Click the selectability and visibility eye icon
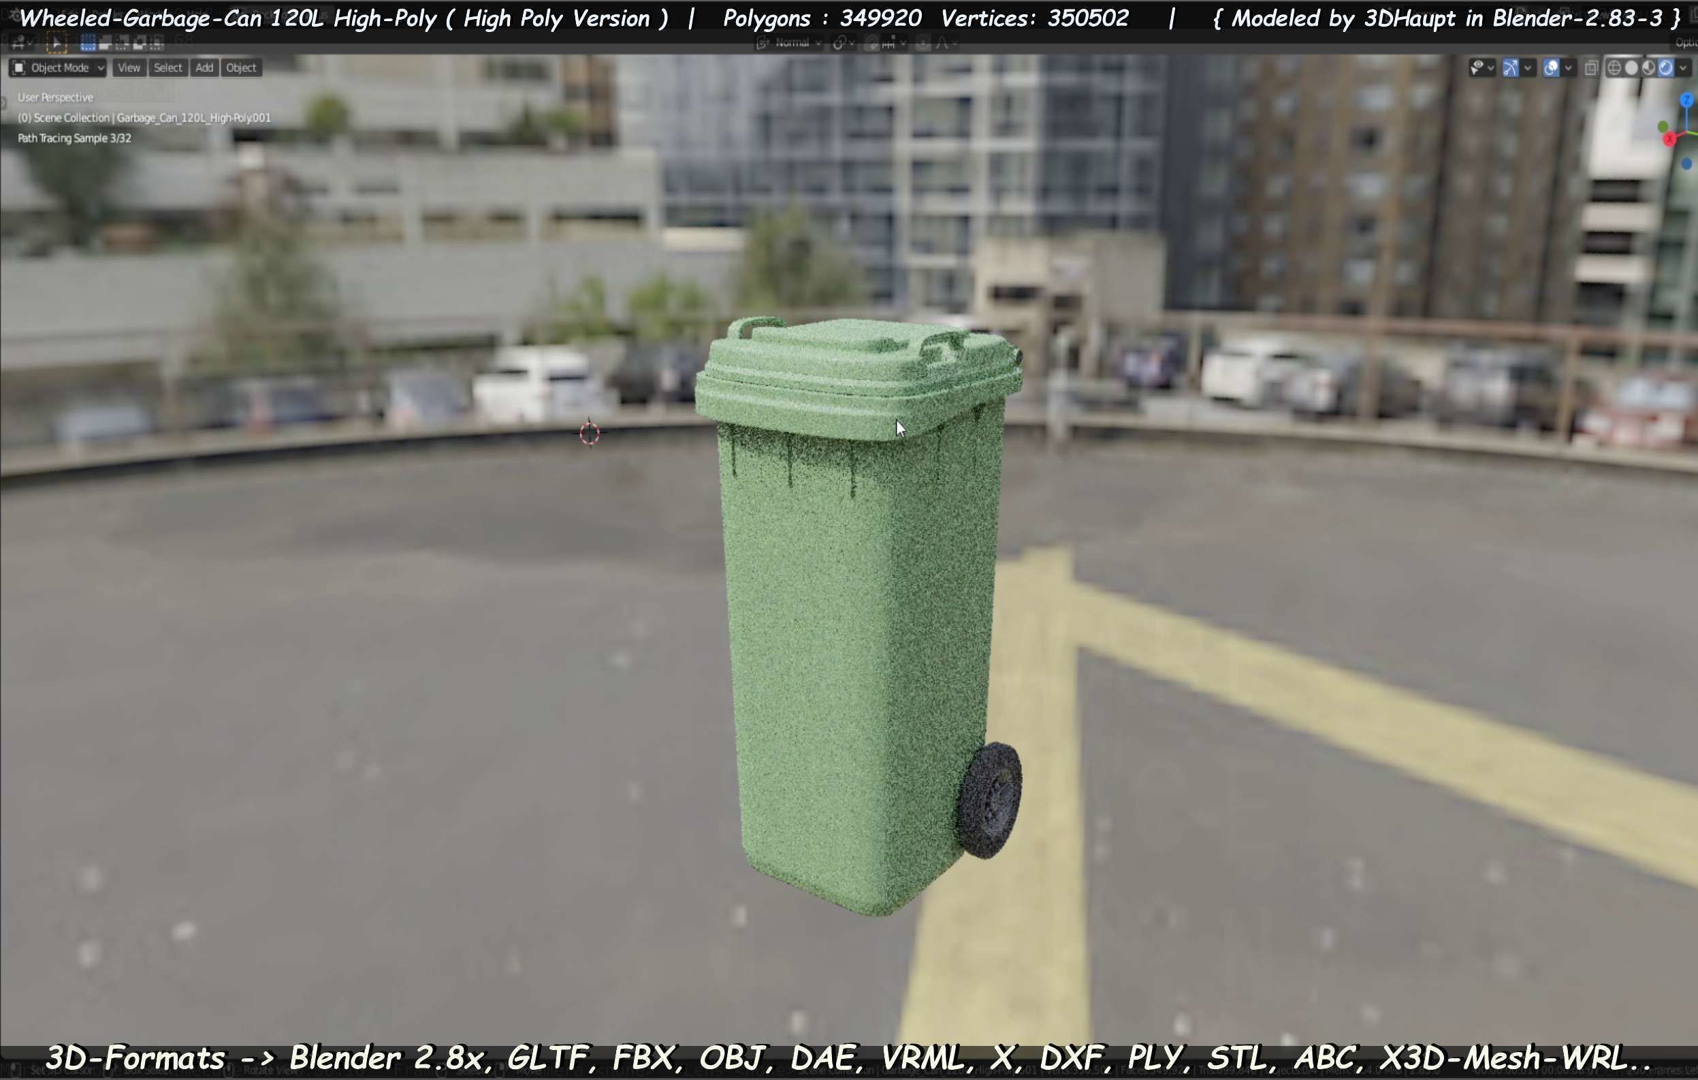1698x1080 pixels. point(1477,67)
